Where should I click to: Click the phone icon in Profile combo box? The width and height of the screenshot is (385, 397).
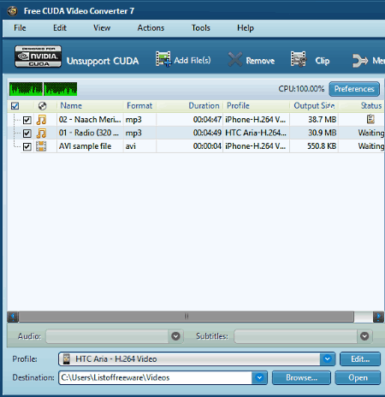(67, 358)
